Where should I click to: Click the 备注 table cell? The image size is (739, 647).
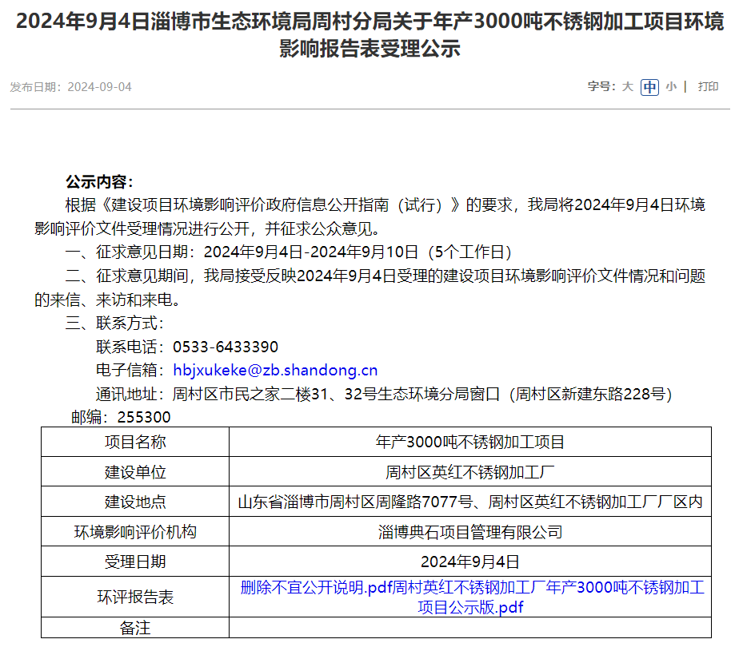135,628
